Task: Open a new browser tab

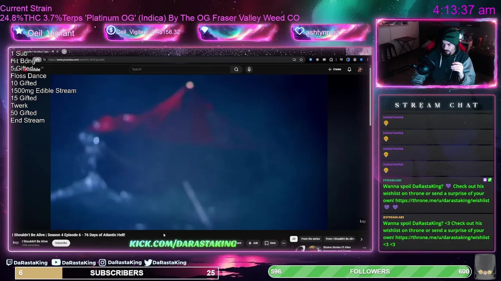Action: [64, 51]
